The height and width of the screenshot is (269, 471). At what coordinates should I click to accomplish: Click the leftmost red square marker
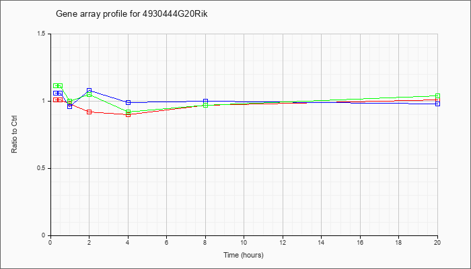(56, 100)
